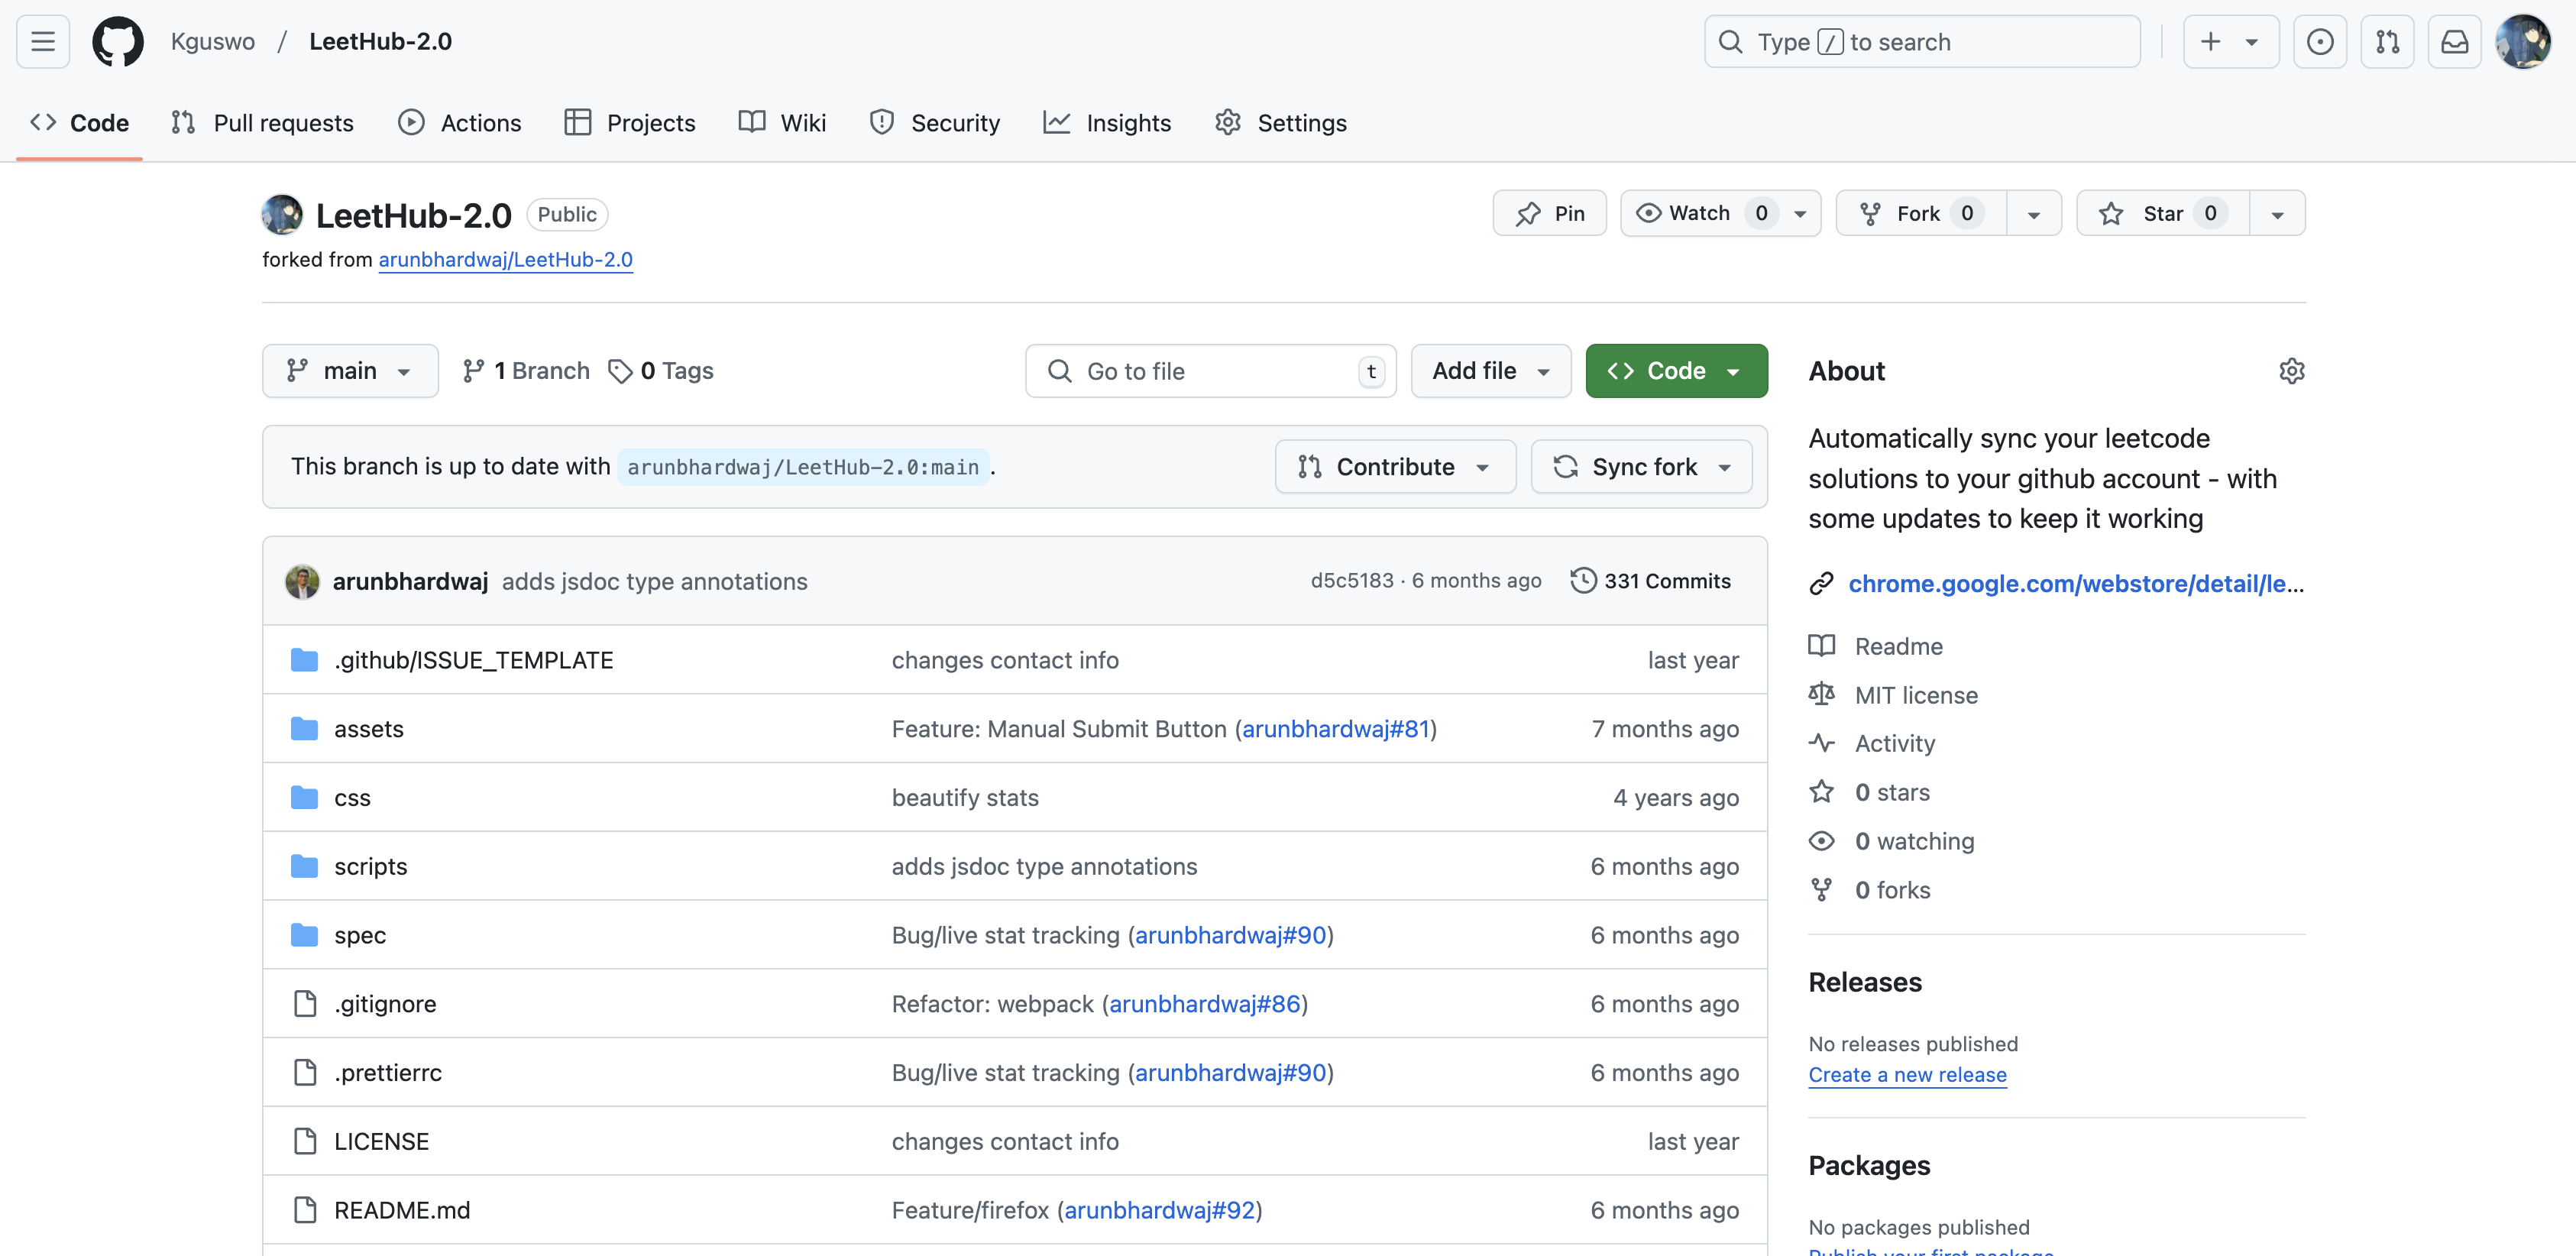Open the user profile avatar menu
The height and width of the screenshot is (1256, 2576).
pyautogui.click(x=2522, y=41)
